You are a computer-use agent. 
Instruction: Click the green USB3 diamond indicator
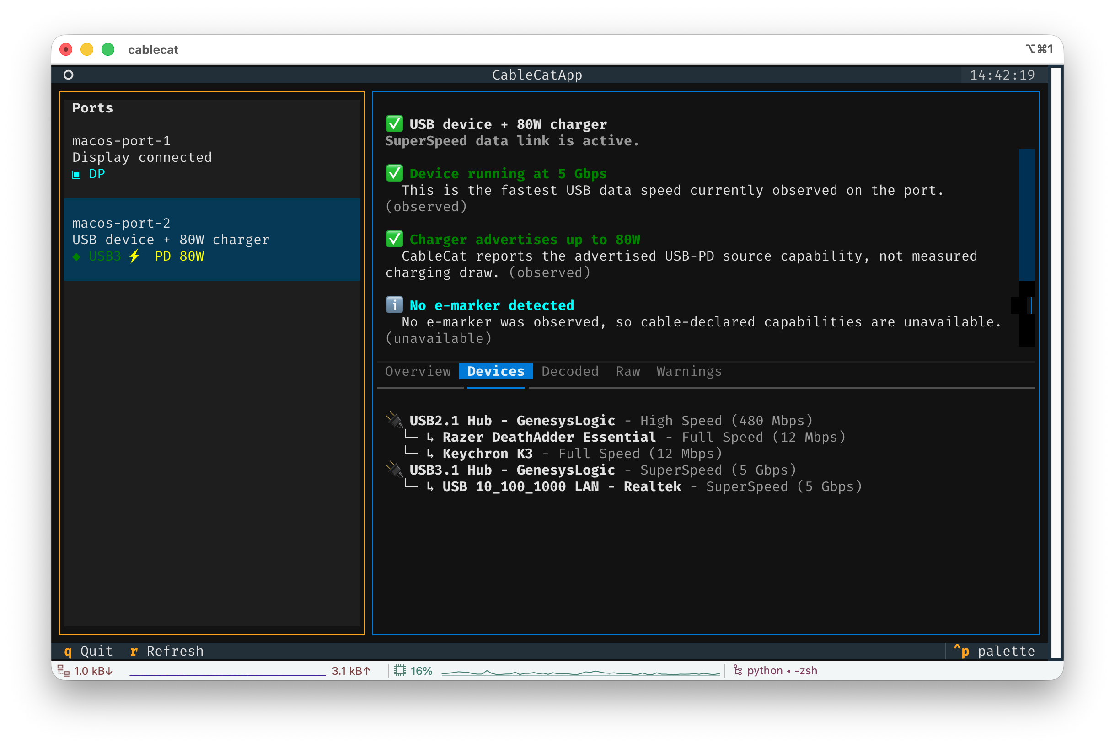tap(76, 256)
